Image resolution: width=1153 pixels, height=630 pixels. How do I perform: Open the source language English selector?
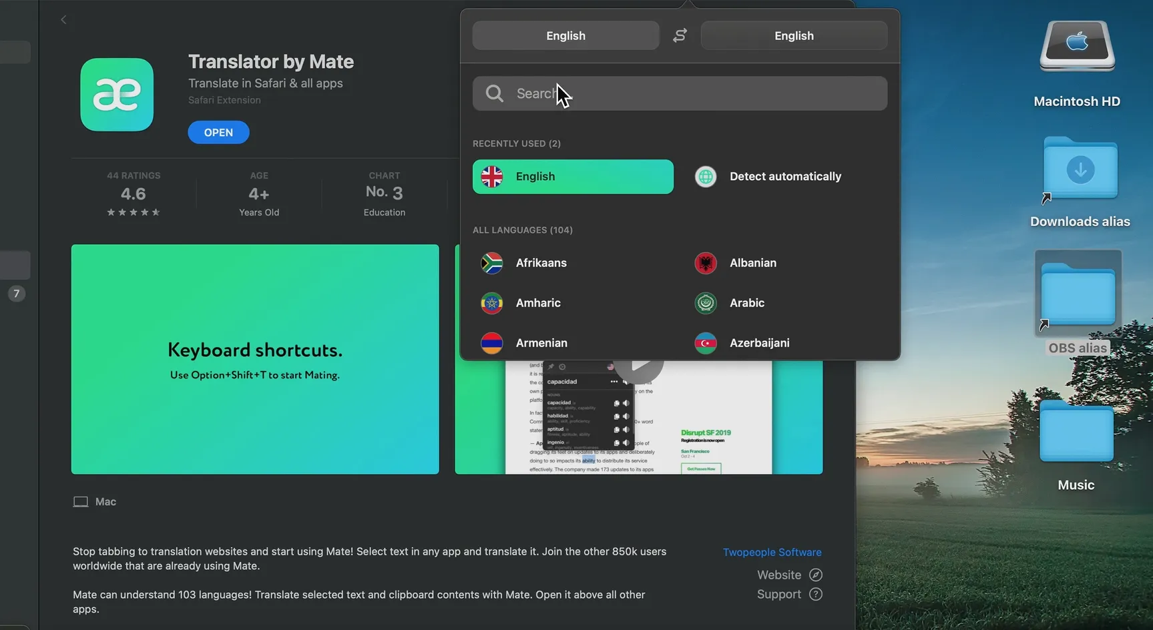point(565,36)
